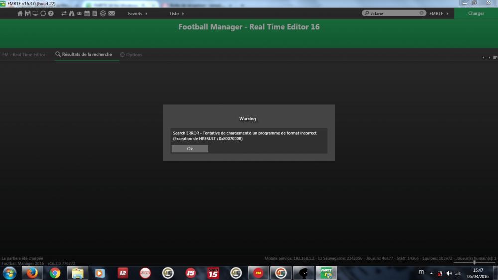The width and height of the screenshot is (498, 280).
Task: Click the circular refresh icon in the toolbar
Action: point(43,13)
